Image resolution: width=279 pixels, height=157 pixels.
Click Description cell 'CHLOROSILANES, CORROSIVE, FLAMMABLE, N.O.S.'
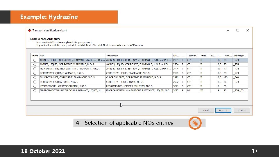tap(139, 77)
